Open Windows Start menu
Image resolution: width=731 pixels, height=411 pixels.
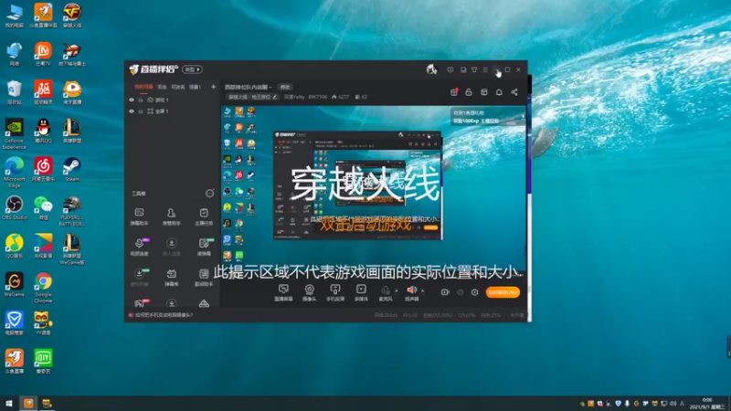[x=8, y=404]
